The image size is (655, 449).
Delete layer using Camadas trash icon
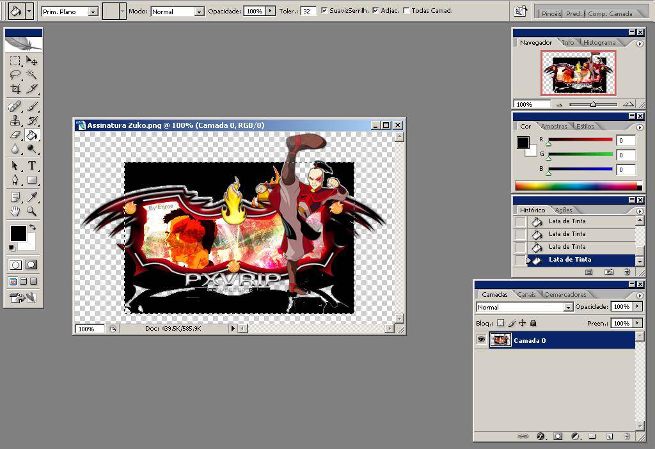pyautogui.click(x=627, y=436)
